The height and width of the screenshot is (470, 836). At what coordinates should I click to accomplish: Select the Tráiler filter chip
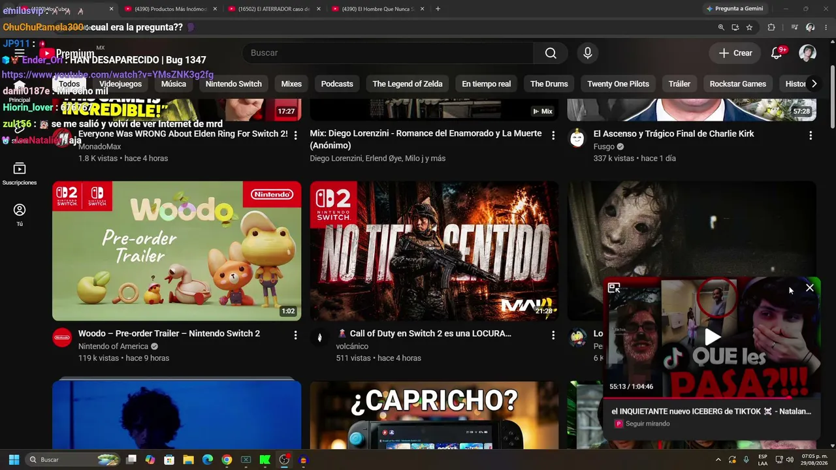[x=679, y=84]
